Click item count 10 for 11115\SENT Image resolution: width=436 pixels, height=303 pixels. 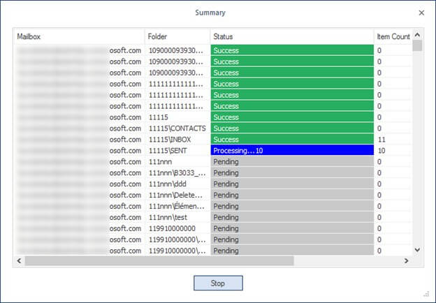tap(381, 151)
